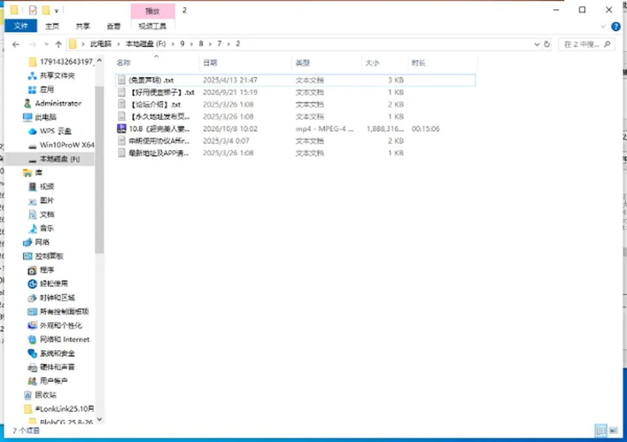Click the 控制面板 icon in the sidebar

(27, 256)
